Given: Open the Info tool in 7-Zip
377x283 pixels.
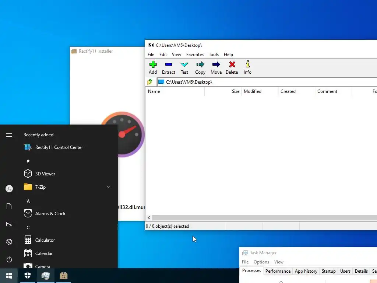Looking at the screenshot, I should [247, 68].
